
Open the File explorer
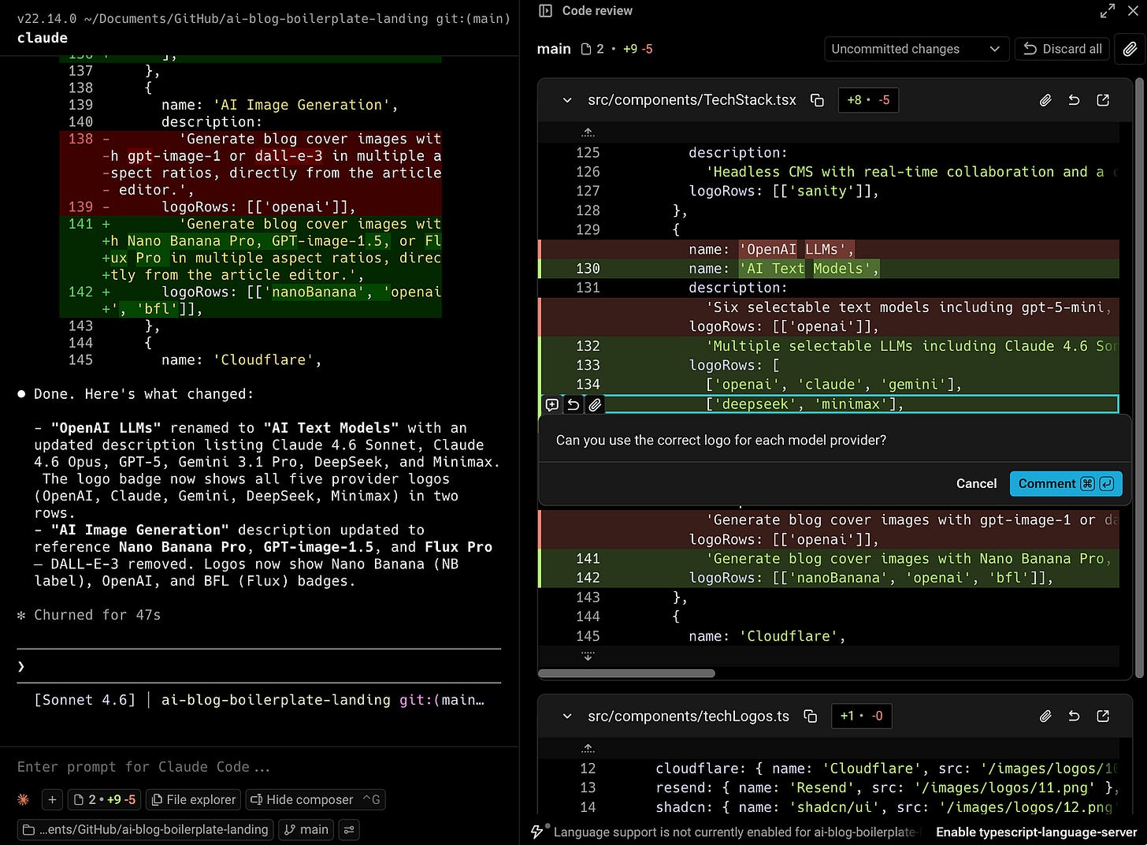[193, 799]
